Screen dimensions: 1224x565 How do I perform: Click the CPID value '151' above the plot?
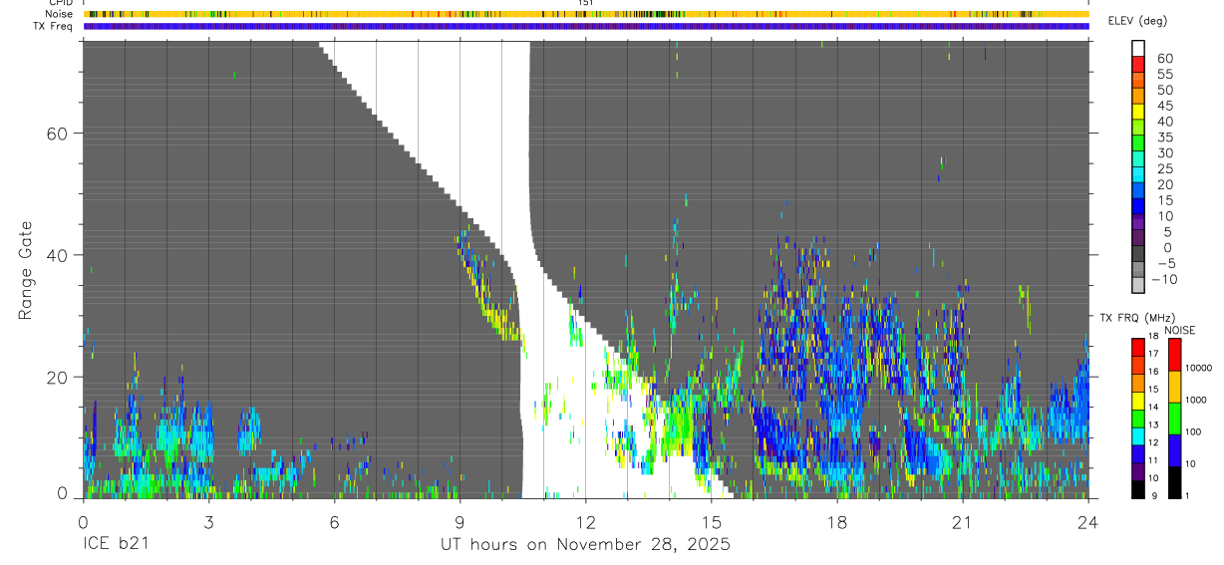coord(585,3)
